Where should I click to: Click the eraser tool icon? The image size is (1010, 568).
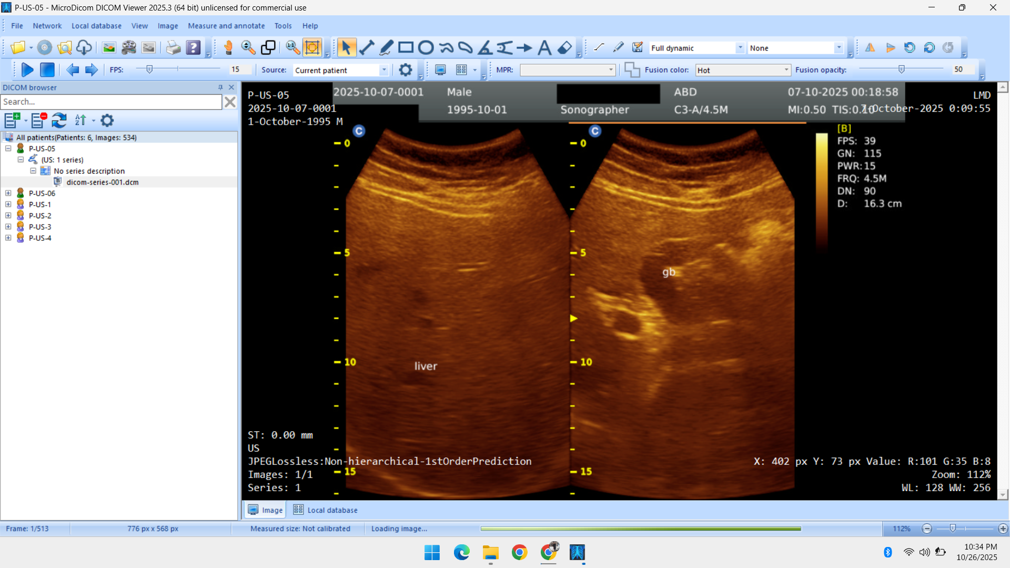tap(564, 48)
